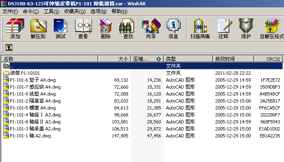Click the file icon of P1-101-2 隔离套 A4.dwg
Viewport: 284px width, 162px height.
[6, 101]
